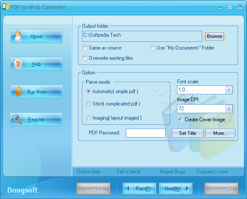Close the PDF to ePub Converter
This screenshot has width=247, height=199.
[240, 7]
